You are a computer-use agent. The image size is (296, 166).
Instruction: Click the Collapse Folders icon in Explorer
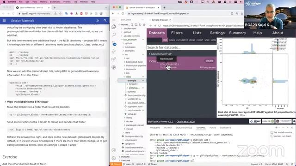tap(144, 24)
